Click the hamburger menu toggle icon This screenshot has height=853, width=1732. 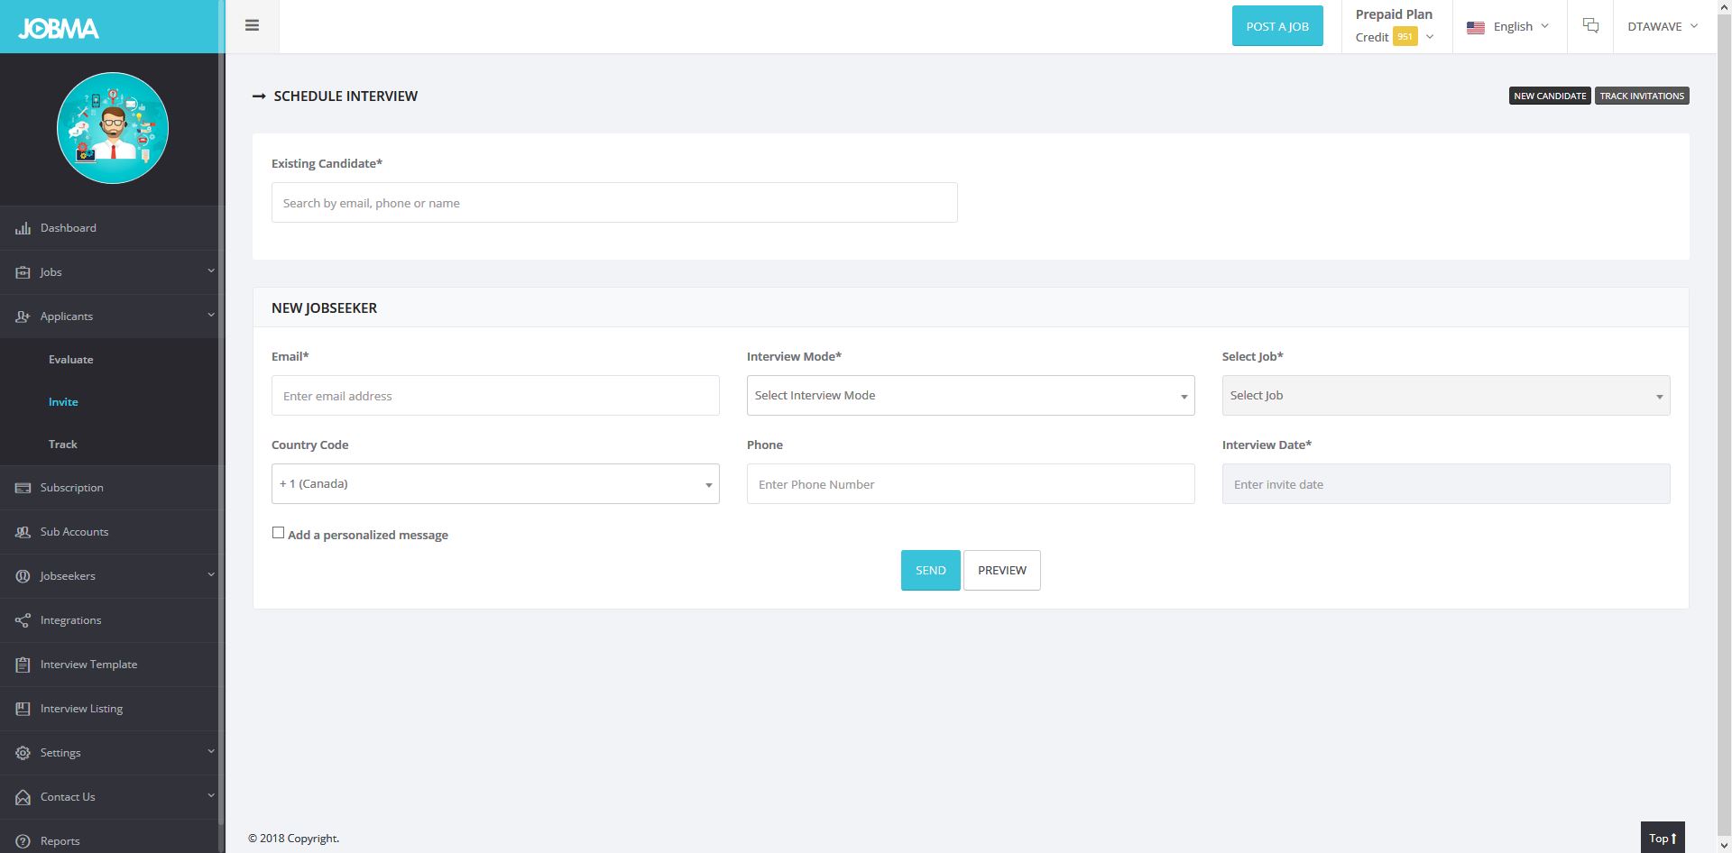coord(252,26)
